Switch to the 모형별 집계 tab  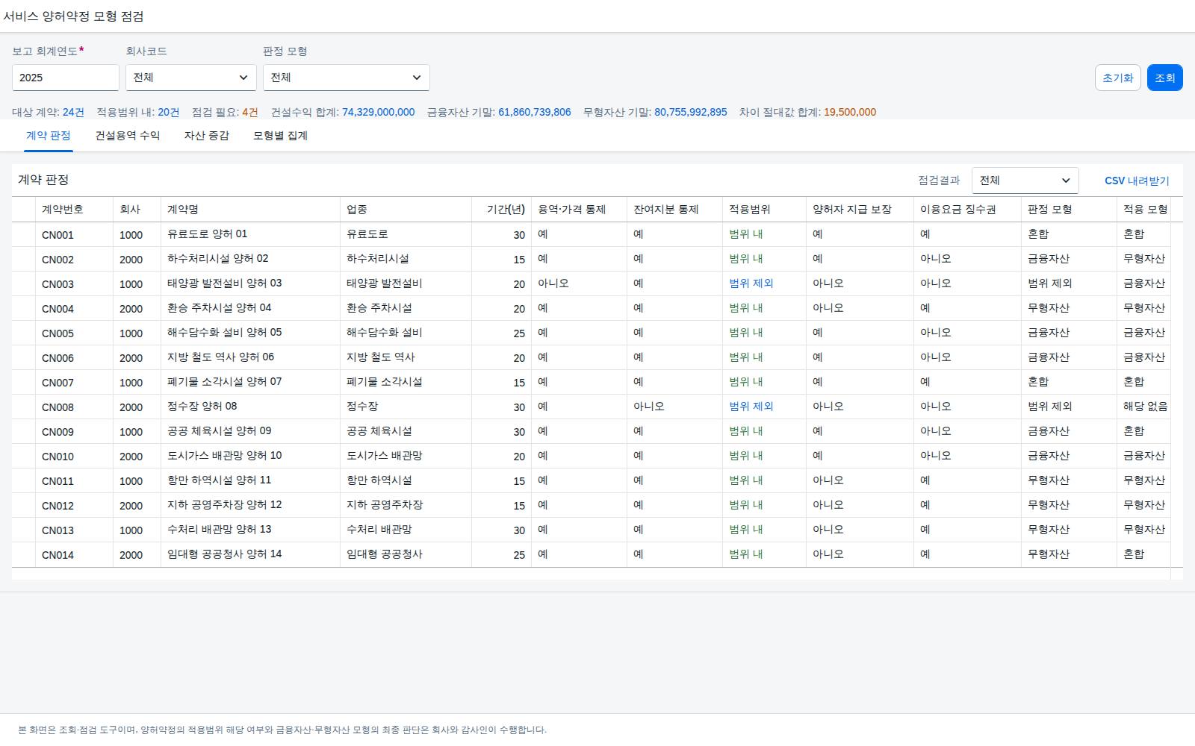[x=280, y=136]
